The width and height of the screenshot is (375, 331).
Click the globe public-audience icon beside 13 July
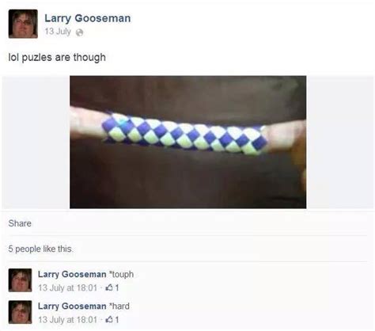(x=79, y=32)
